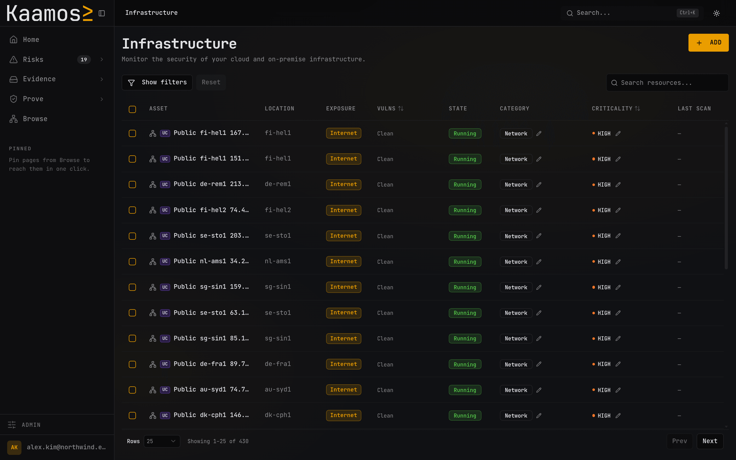This screenshot has width=736, height=460.
Task: Edit category for Public fi-hel1 167 row
Action: click(x=539, y=134)
